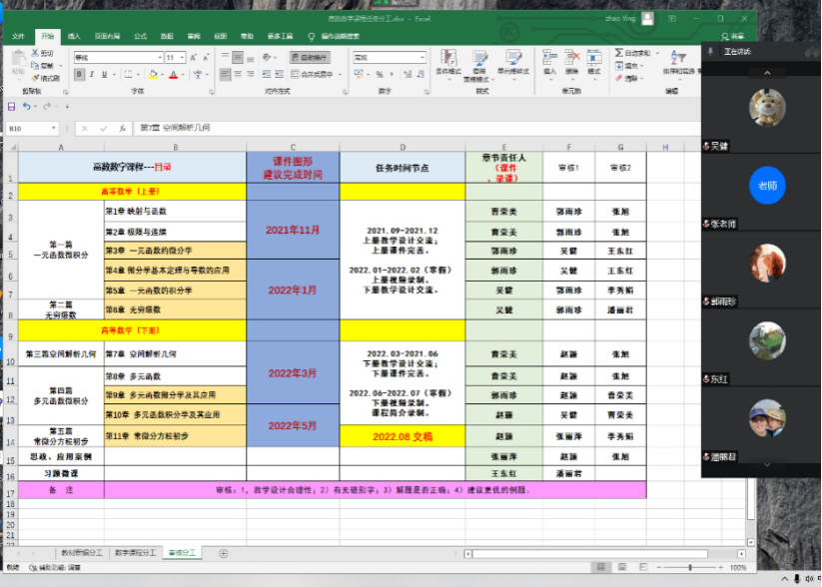The image size is (822, 587).
Task: Open the 插入 (Insert) ribbon tab
Action: click(x=74, y=36)
